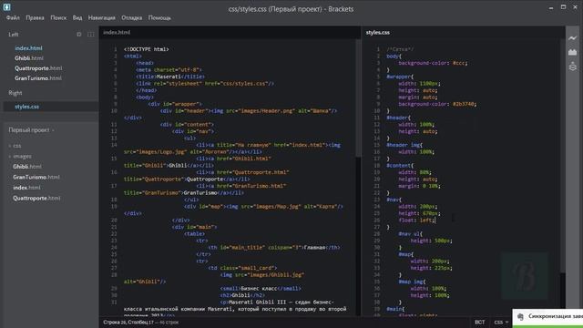Click the Live Preview lightning icon
This screenshot has height=328, width=583.
(x=572, y=38)
